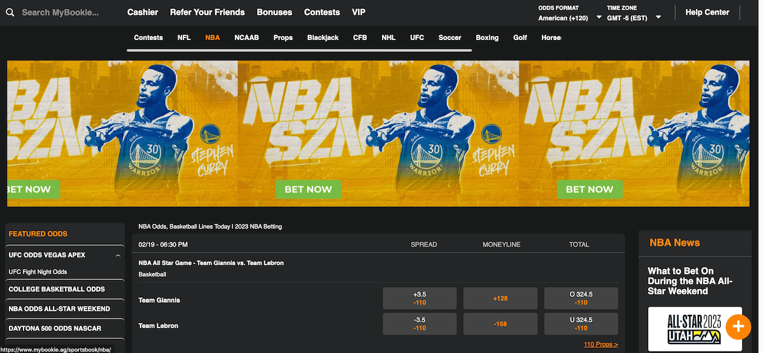Select the UFC tab
The width and height of the screenshot is (764, 353).
(417, 38)
